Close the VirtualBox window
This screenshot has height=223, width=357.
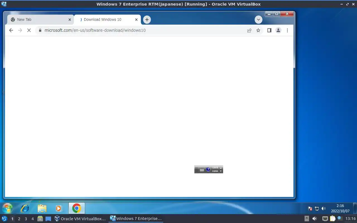point(353,4)
